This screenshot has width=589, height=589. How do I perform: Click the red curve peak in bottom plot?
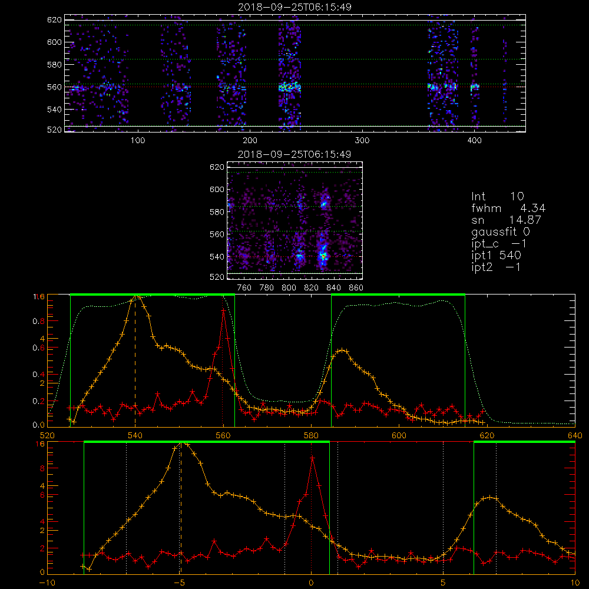click(x=312, y=458)
